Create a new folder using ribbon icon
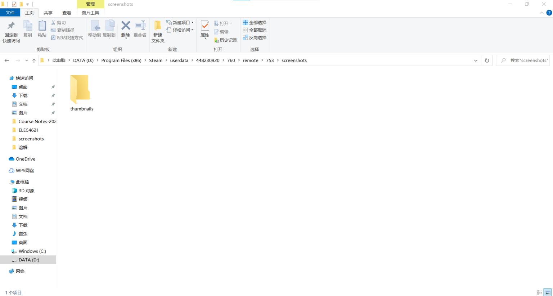 (158, 31)
